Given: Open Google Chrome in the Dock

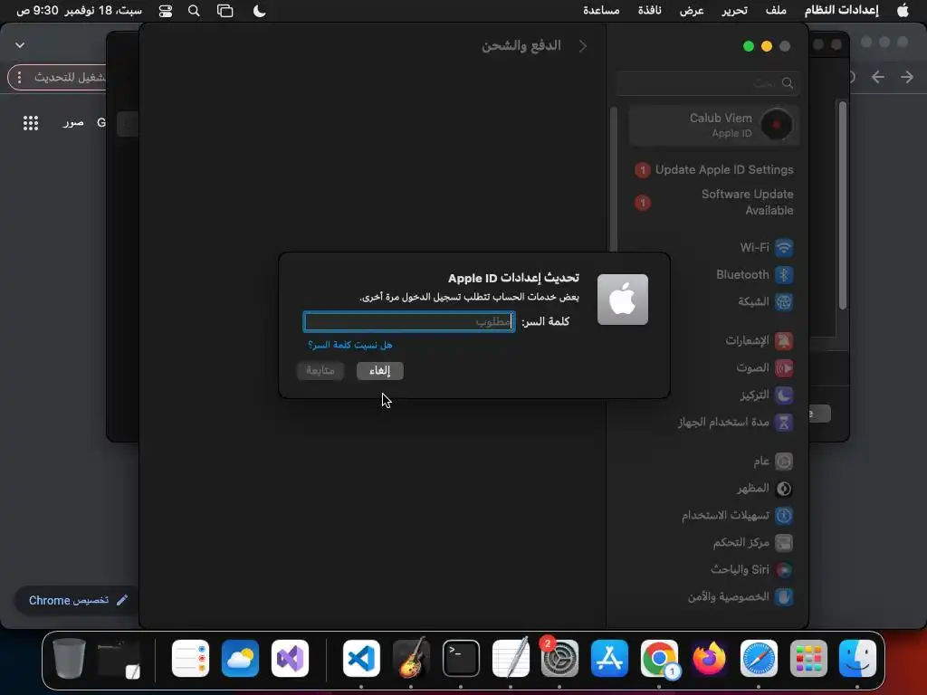Looking at the screenshot, I should 659,659.
